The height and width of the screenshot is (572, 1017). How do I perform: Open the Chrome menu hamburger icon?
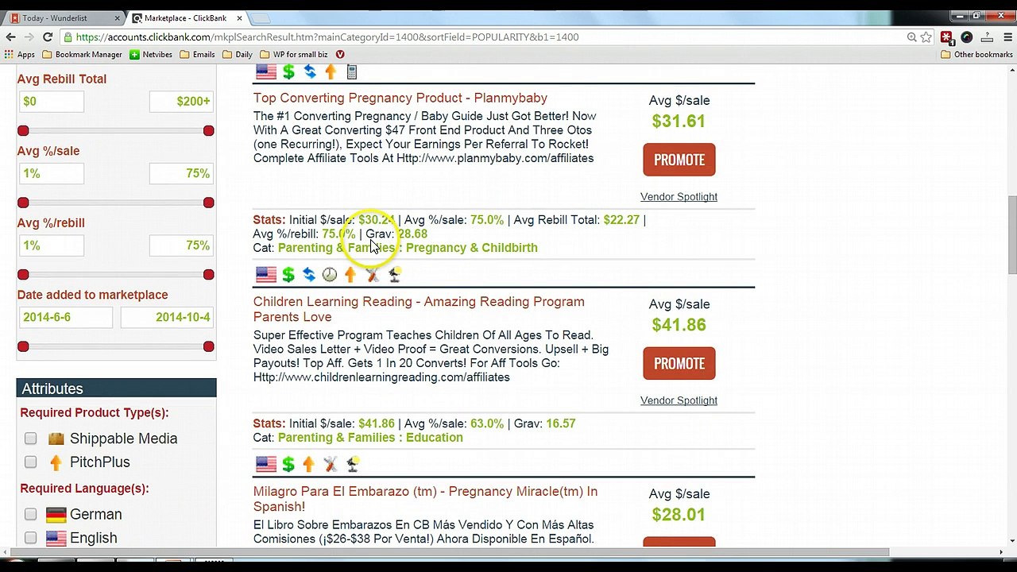pyautogui.click(x=1007, y=37)
